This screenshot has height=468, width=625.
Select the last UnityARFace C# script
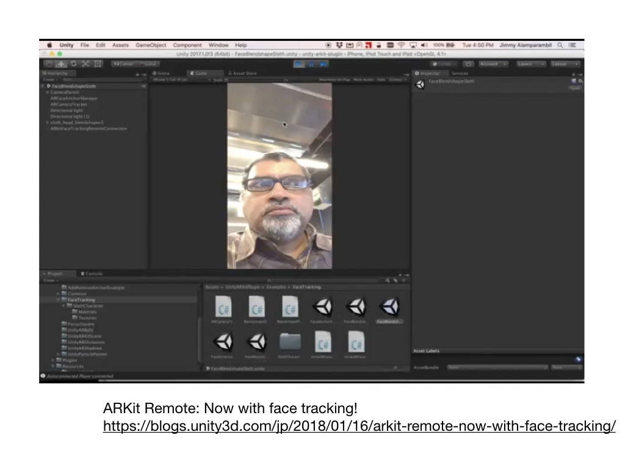pos(356,345)
